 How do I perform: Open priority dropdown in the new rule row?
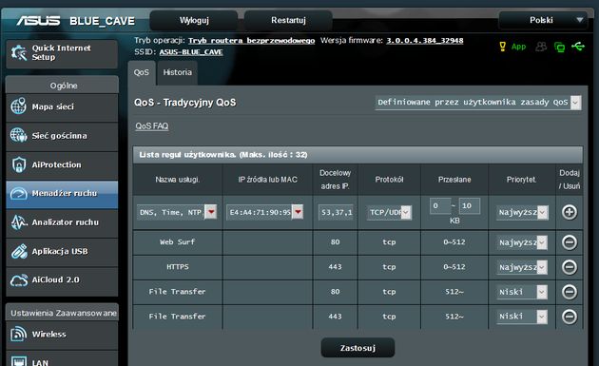522,212
